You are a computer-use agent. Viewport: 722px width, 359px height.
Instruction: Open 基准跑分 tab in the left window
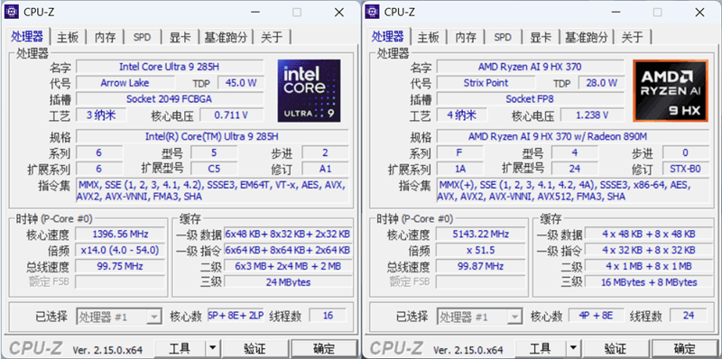227,37
